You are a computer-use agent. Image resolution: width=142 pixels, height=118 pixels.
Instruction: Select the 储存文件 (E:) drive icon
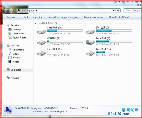point(41,42)
